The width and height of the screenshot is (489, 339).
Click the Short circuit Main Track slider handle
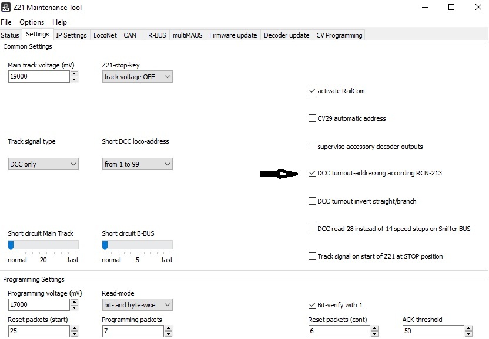coord(11,245)
